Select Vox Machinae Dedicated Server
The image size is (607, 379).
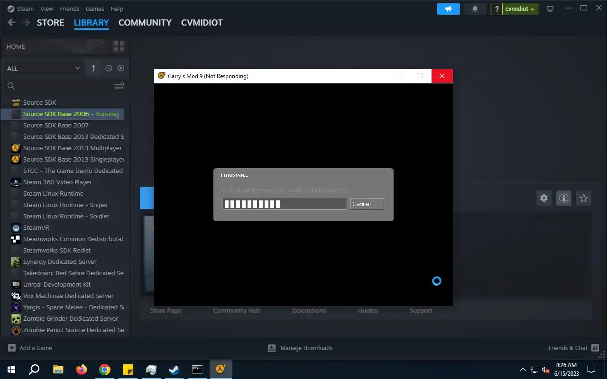(63, 296)
